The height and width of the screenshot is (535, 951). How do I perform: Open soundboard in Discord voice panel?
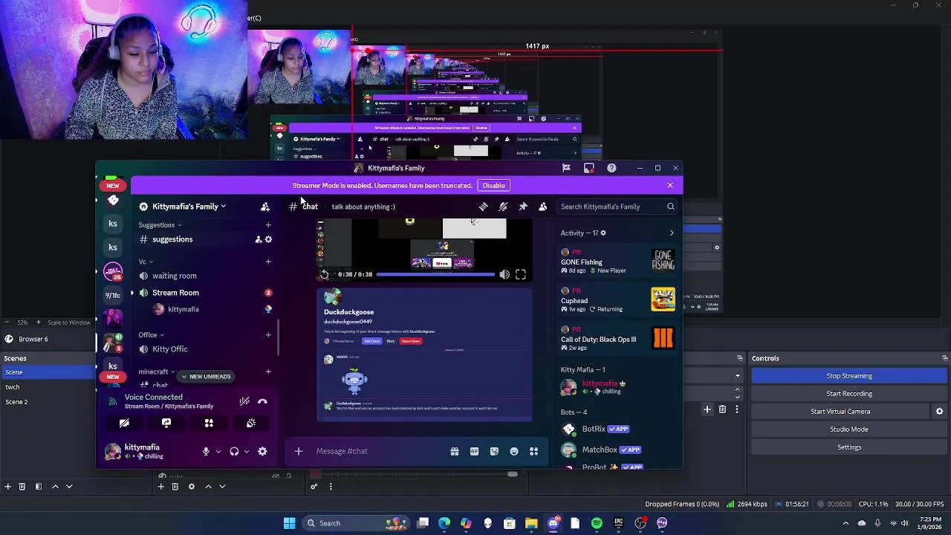pyautogui.click(x=251, y=423)
